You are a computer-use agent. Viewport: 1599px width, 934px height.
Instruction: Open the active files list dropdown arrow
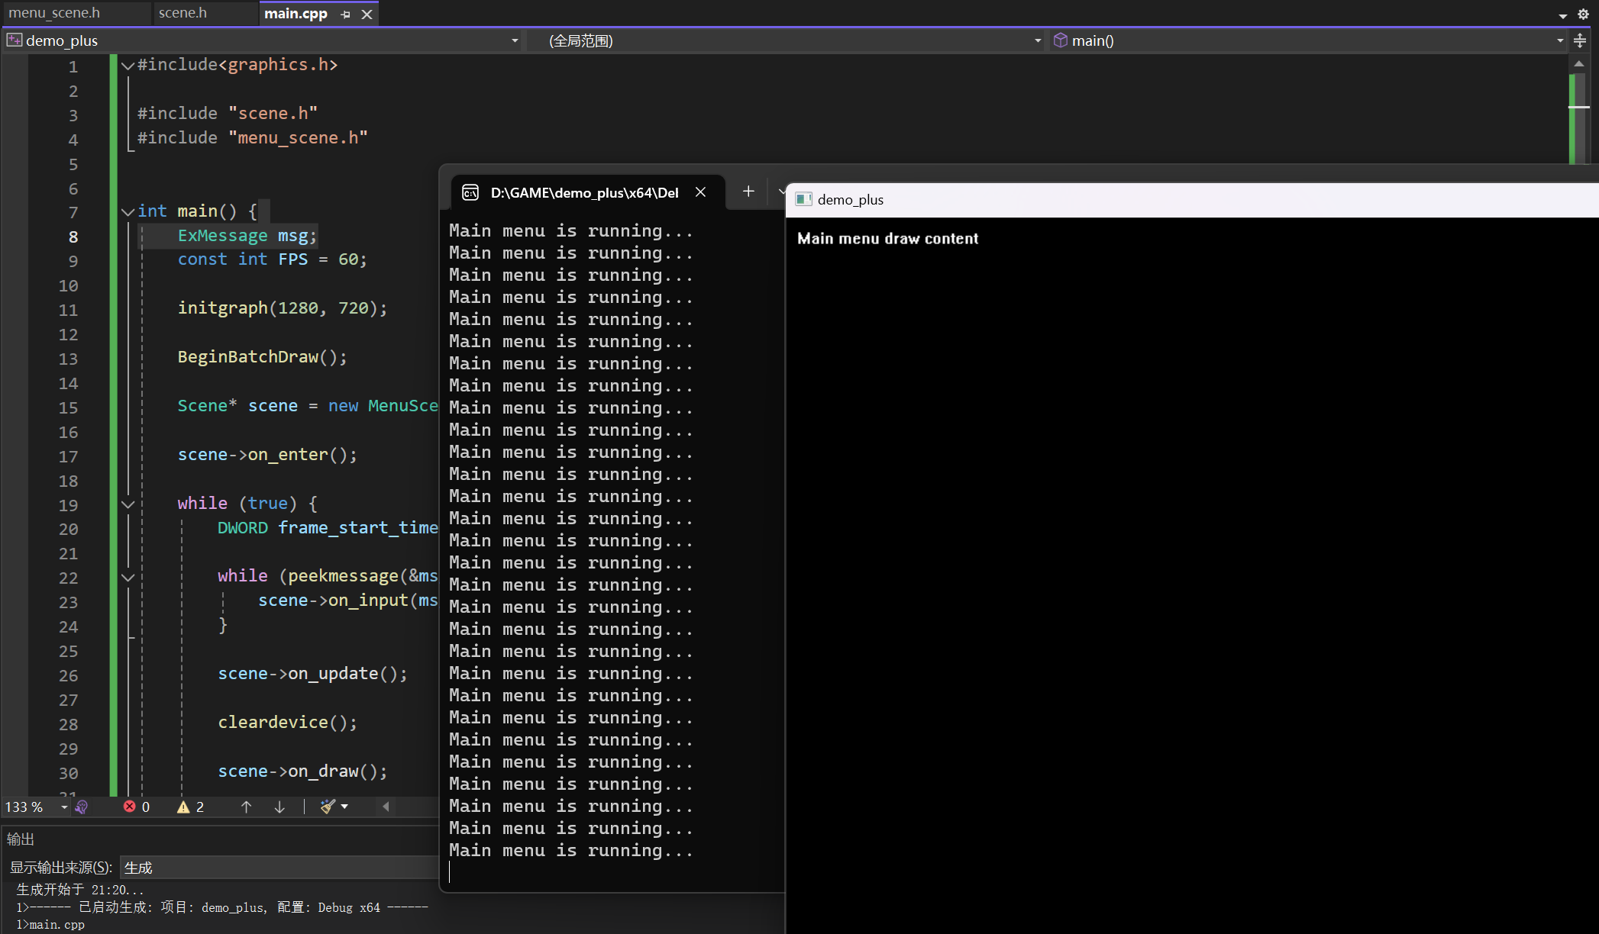coord(1562,14)
